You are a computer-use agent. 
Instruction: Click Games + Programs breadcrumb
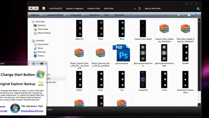pyautogui.click(x=74, y=9)
